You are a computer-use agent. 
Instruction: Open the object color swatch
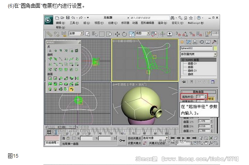(x=215, y=48)
